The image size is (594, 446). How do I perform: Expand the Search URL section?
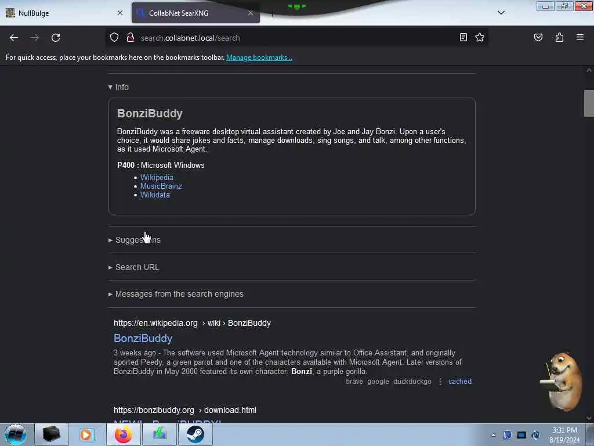pos(134,267)
